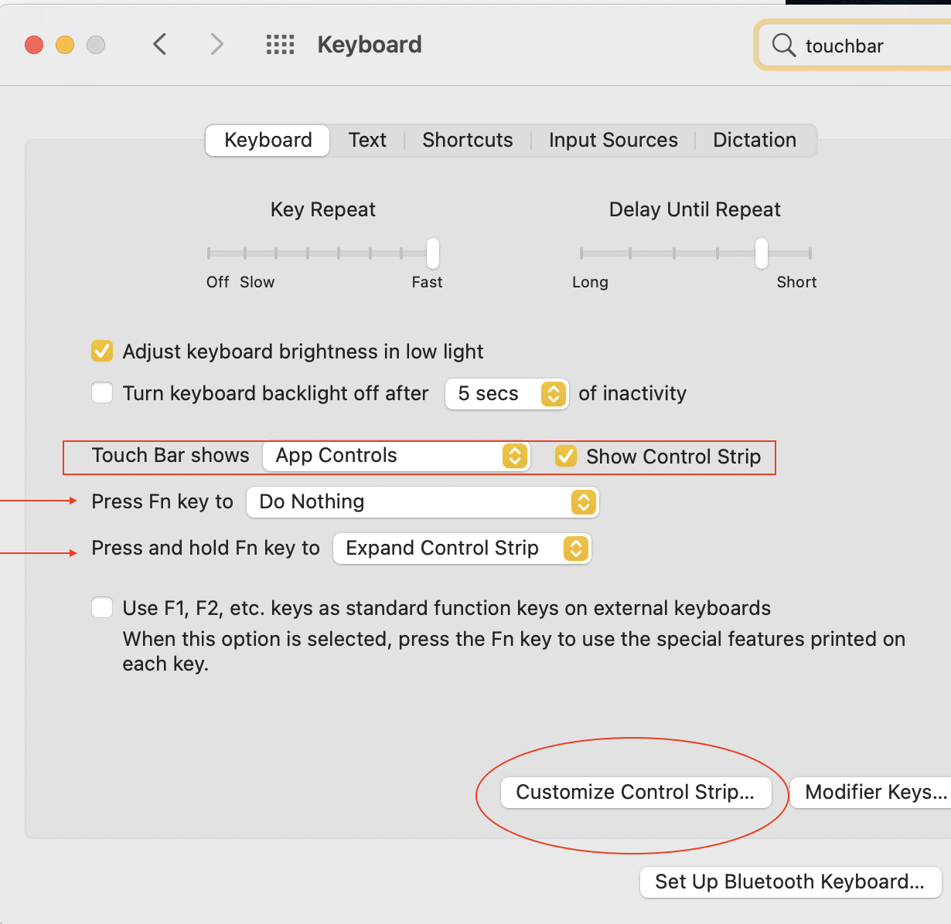Viewport: 951px width, 924px height.
Task: Click the search magnifying glass icon
Action: (x=783, y=46)
